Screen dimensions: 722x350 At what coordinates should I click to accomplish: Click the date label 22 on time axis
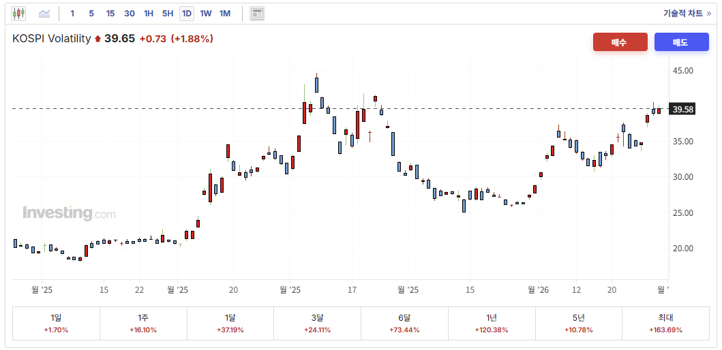pos(140,290)
